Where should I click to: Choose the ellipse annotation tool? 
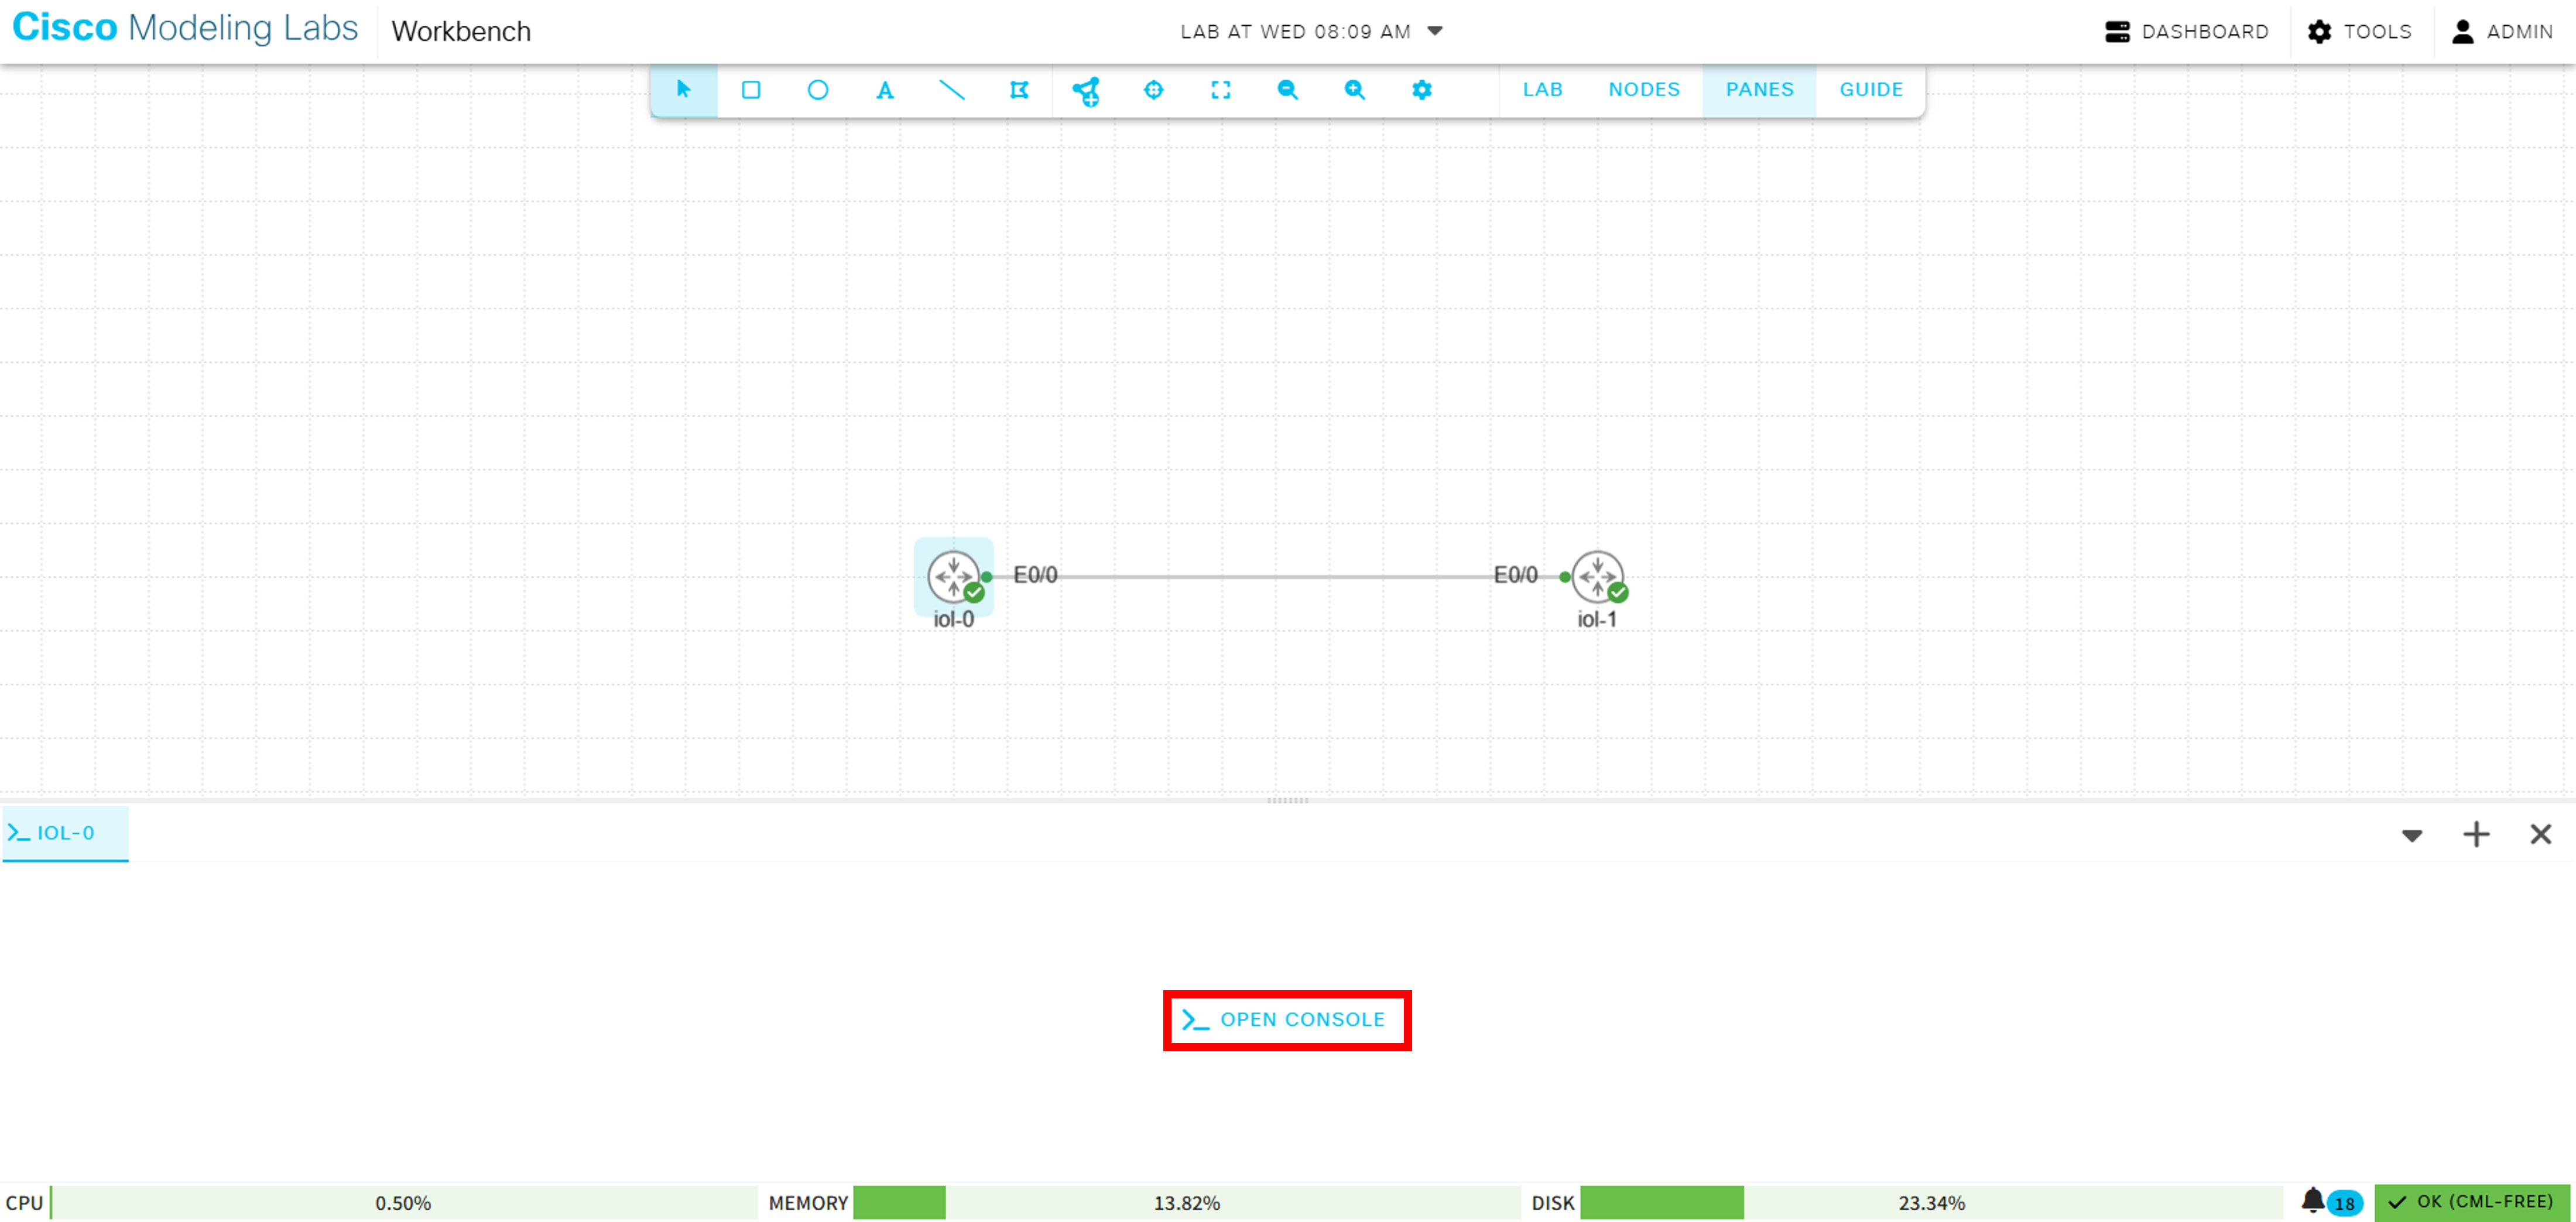point(818,90)
